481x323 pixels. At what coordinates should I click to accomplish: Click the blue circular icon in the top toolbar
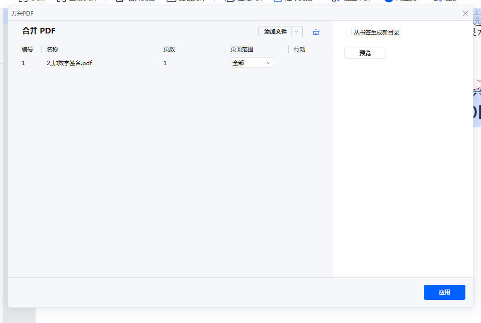click(x=388, y=1)
